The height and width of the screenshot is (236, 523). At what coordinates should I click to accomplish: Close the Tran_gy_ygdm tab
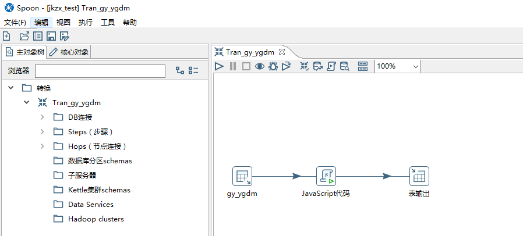point(282,52)
